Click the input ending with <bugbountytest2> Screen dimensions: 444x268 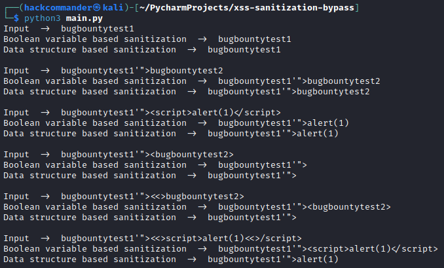point(147,155)
